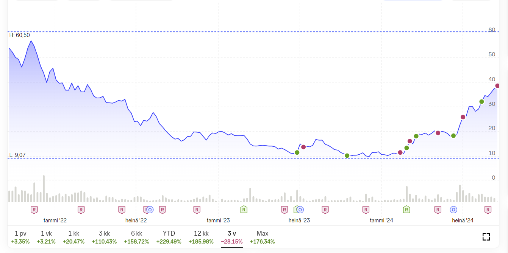This screenshot has height=253, width=508.
Task: Click the green R marker near tammi '24
Action: point(406,210)
